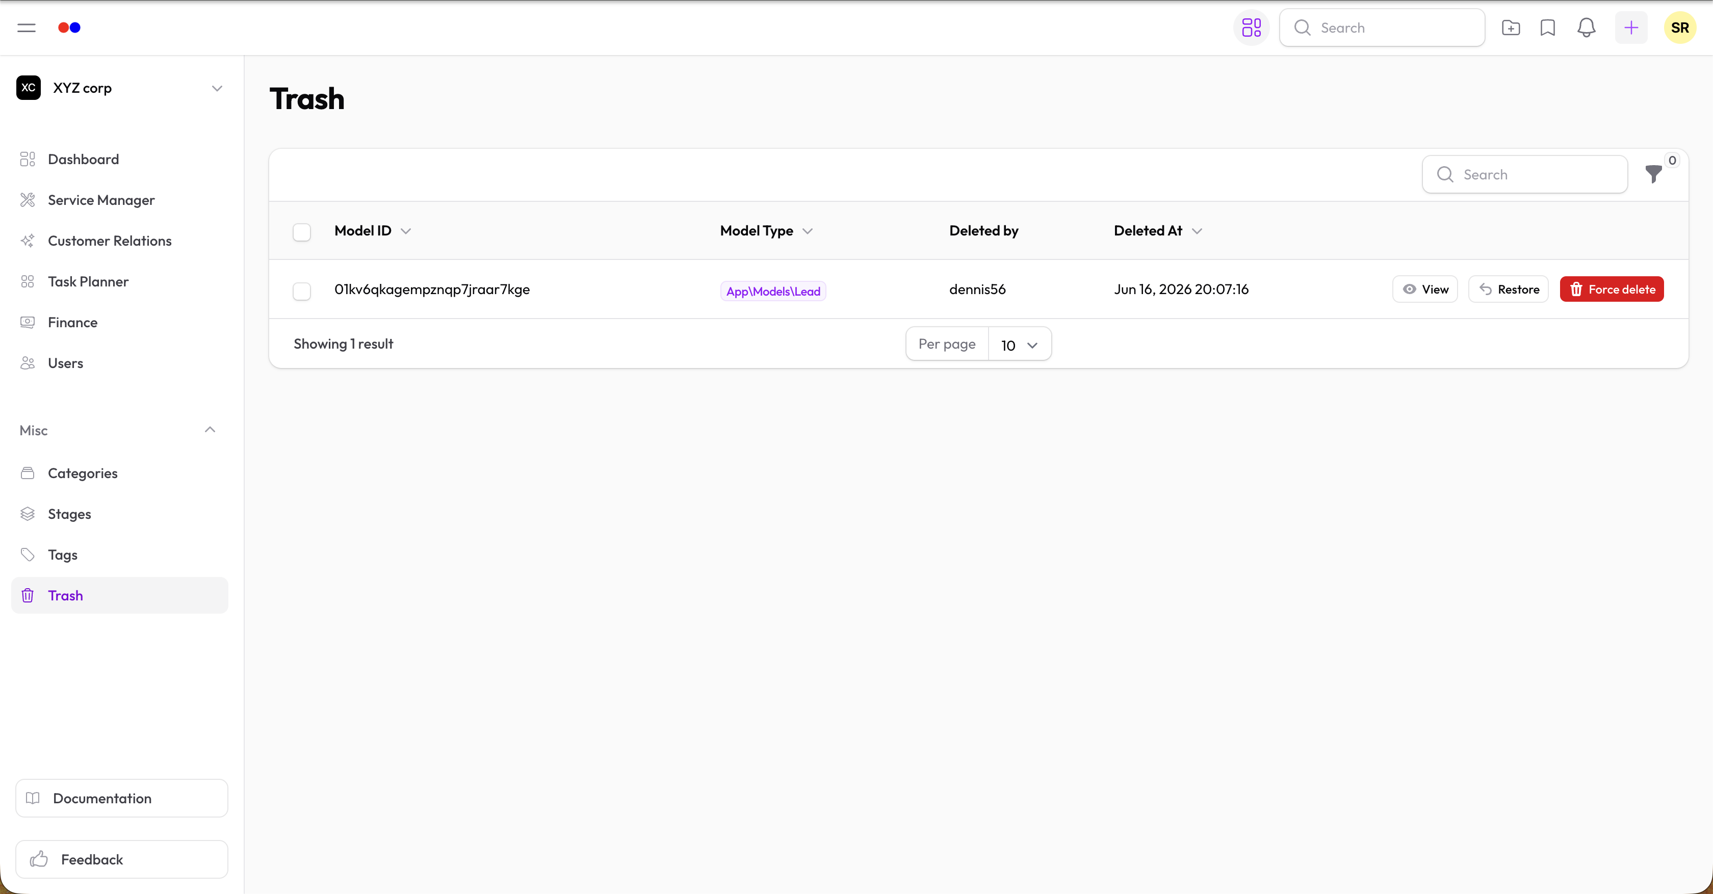The width and height of the screenshot is (1713, 894).
Task: Open the notifications bell
Action: point(1586,28)
